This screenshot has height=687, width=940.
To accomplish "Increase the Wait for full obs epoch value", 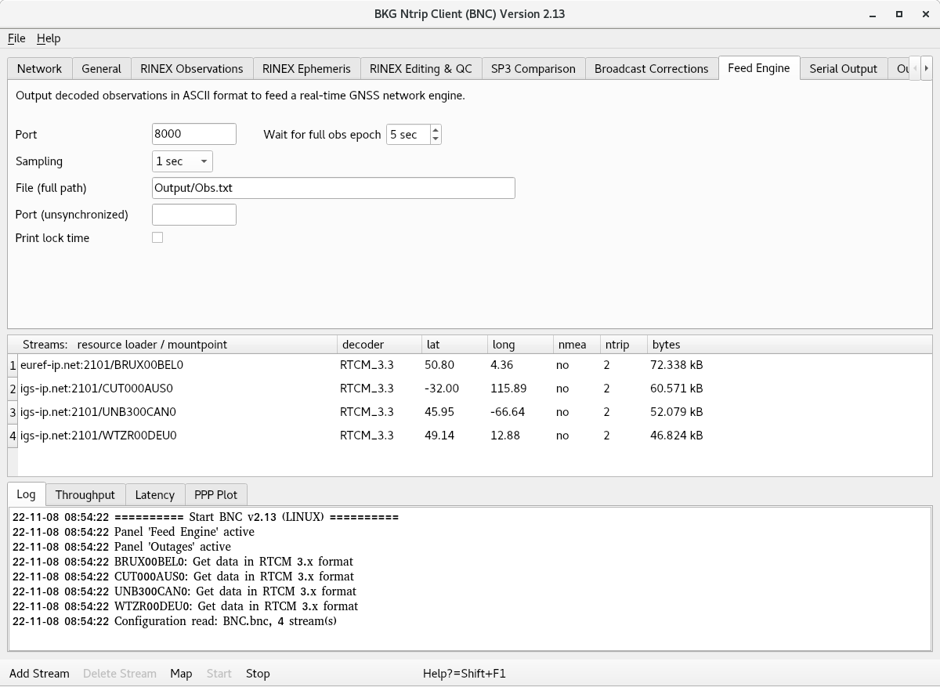I will [436, 130].
